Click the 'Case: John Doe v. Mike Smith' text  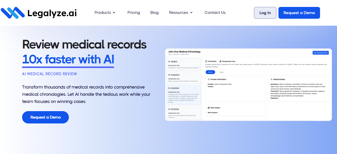coord(179,54)
